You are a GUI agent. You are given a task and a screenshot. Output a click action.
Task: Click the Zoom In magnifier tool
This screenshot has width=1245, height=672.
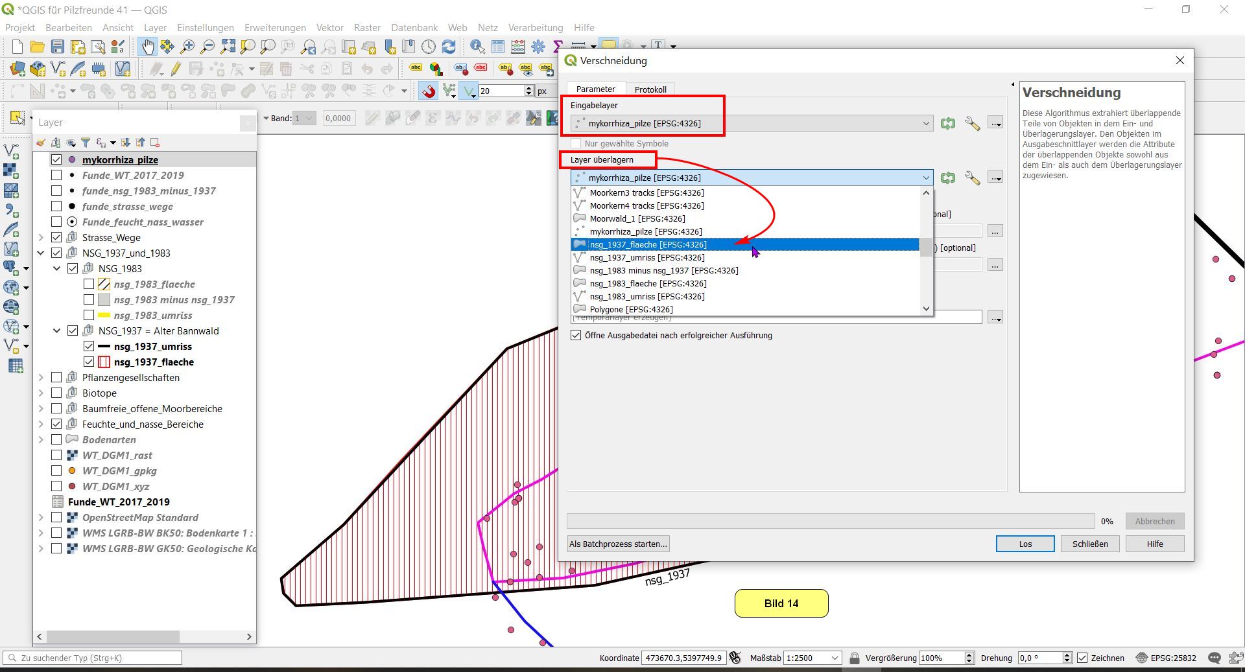coord(187,47)
